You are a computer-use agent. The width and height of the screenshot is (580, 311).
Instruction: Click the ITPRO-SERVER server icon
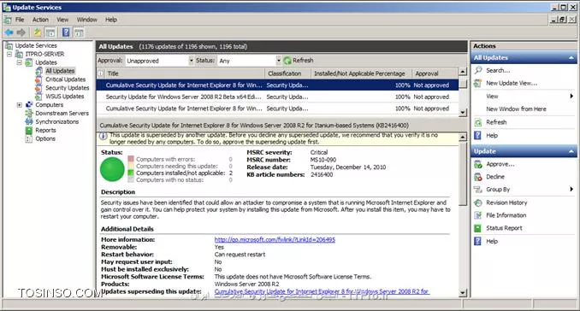point(19,54)
